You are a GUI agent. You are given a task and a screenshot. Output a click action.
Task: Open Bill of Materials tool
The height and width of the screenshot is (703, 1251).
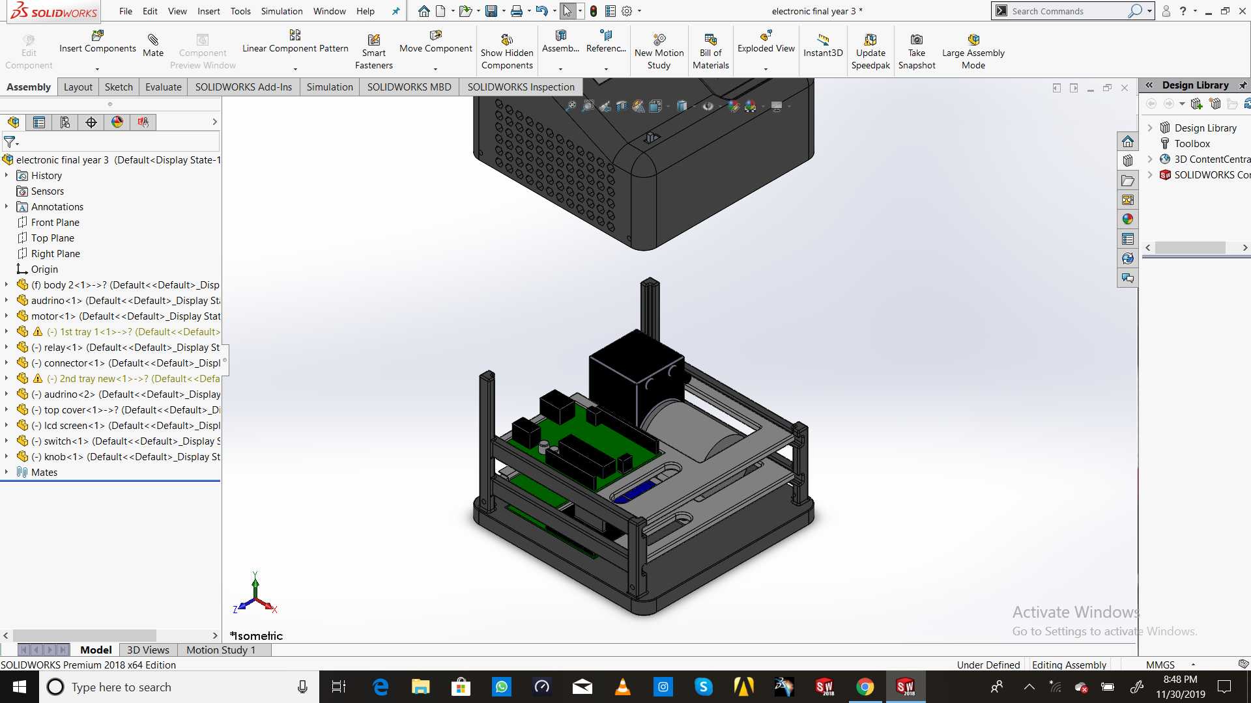click(x=711, y=51)
